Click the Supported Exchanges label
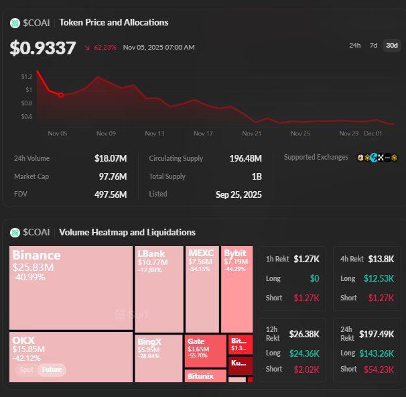The height and width of the screenshot is (397, 406). pos(316,157)
